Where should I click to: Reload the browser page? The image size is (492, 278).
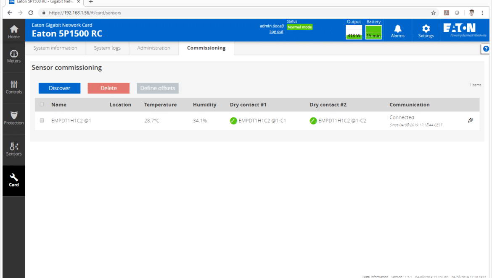pyautogui.click(x=31, y=13)
